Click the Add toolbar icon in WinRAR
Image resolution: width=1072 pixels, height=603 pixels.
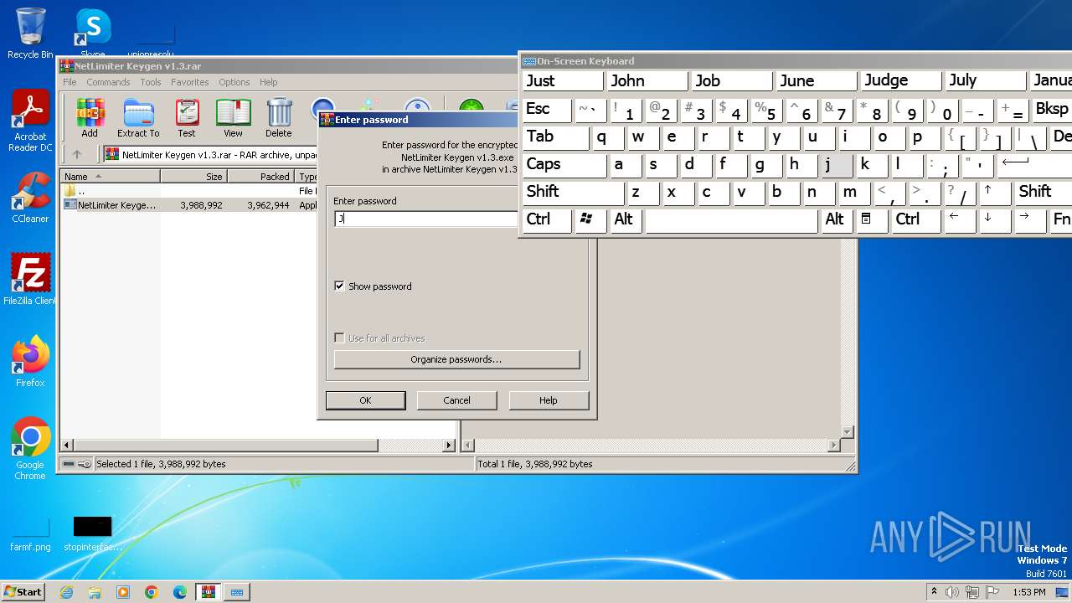pyautogui.click(x=90, y=118)
